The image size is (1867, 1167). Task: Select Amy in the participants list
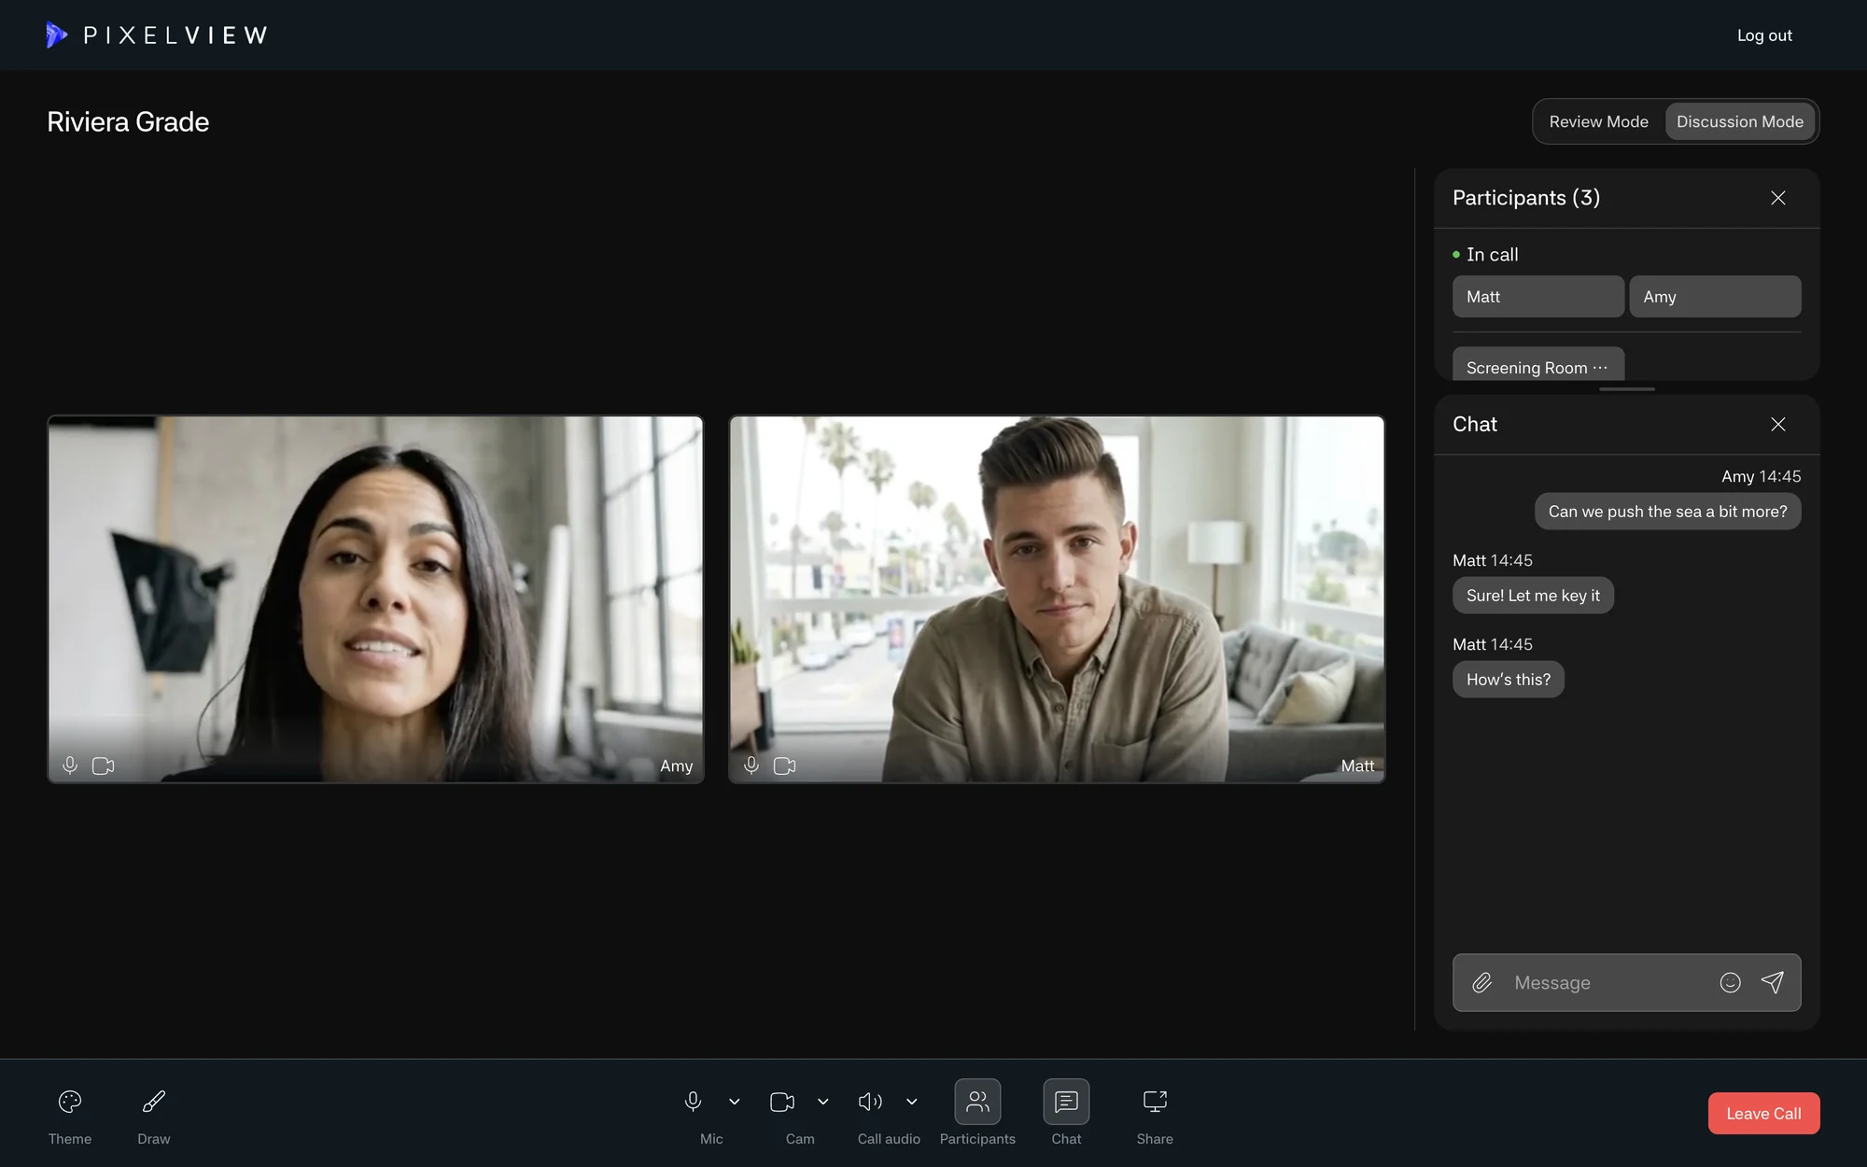pyautogui.click(x=1715, y=296)
